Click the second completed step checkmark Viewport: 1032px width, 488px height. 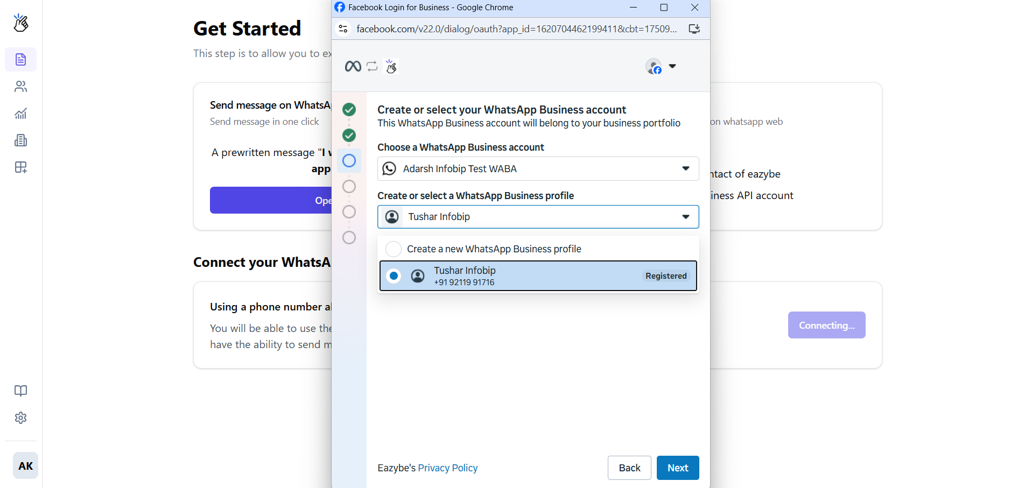pyautogui.click(x=349, y=135)
